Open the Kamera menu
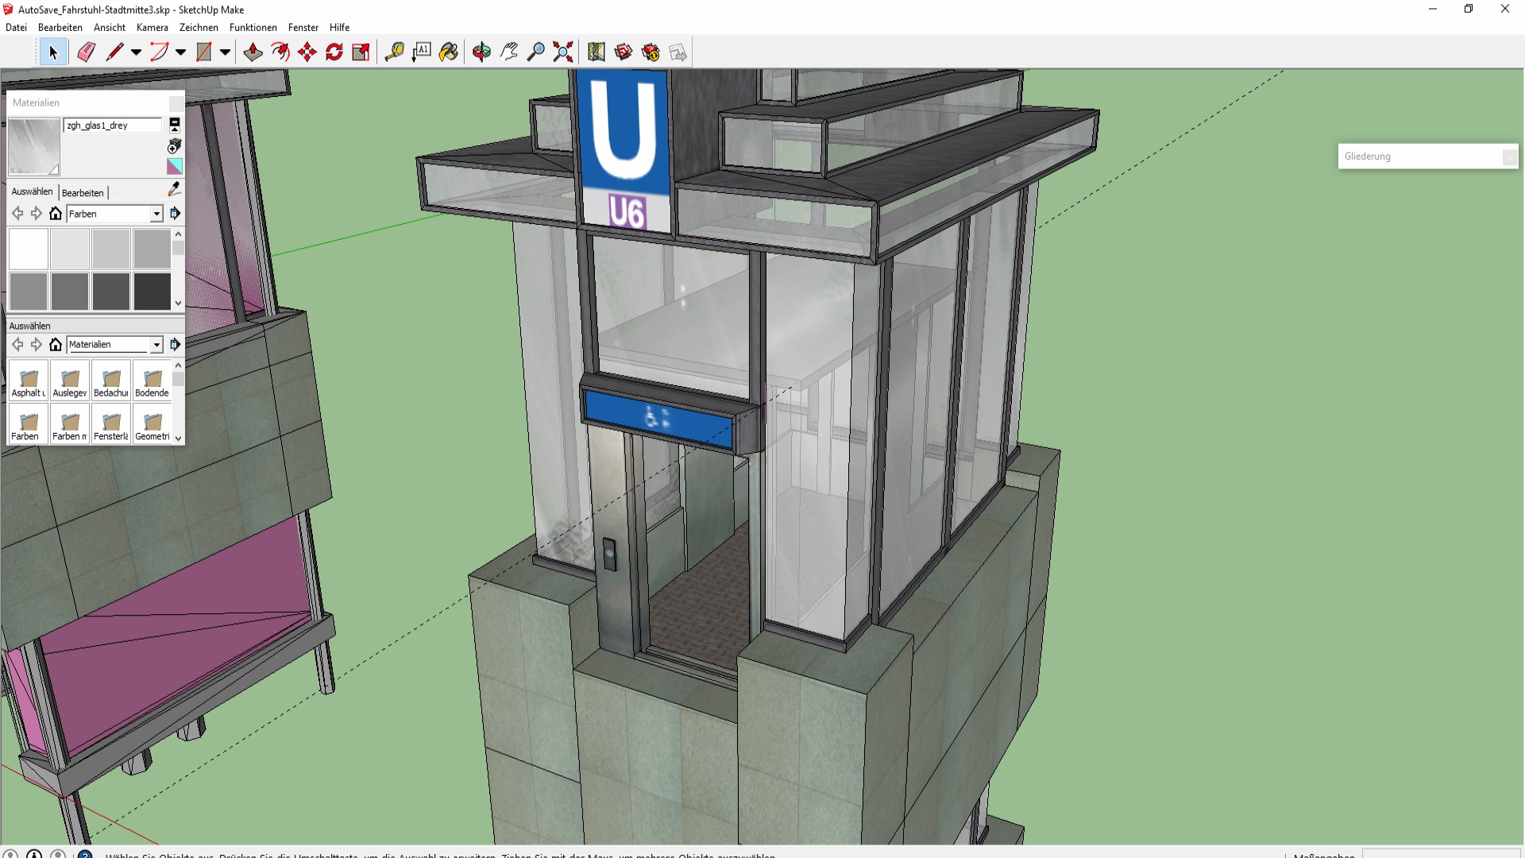 (152, 27)
